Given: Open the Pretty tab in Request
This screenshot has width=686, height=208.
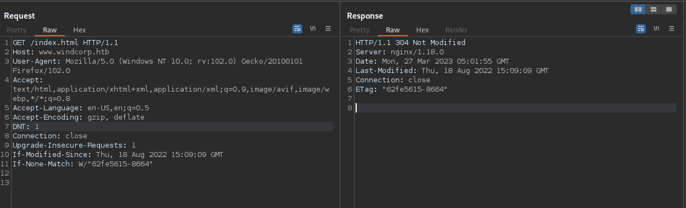Looking at the screenshot, I should [16, 30].
